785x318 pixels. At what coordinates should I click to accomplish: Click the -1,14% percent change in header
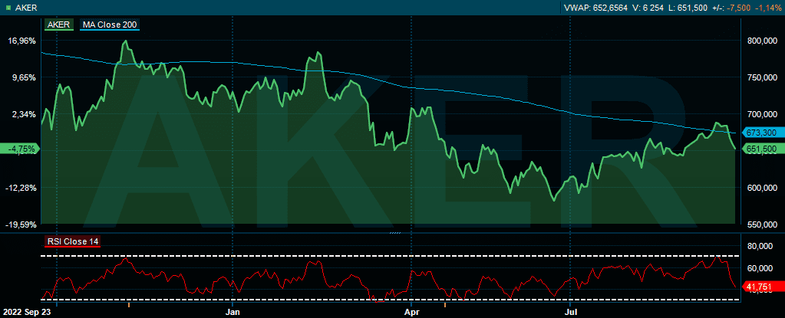click(x=767, y=8)
